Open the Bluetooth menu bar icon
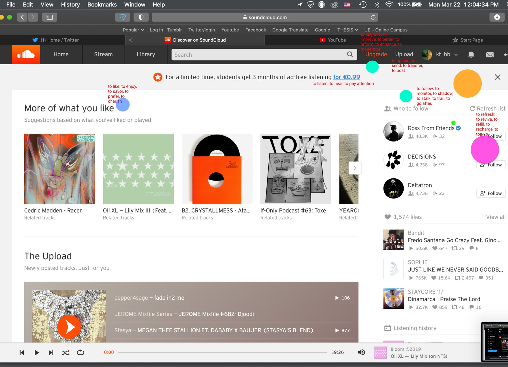This screenshot has width=508, height=367. click(377, 5)
